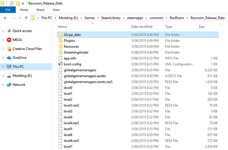Click the Properties icon in title bar
Image resolution: width=228 pixels, height=150 pixels.
point(11,3)
